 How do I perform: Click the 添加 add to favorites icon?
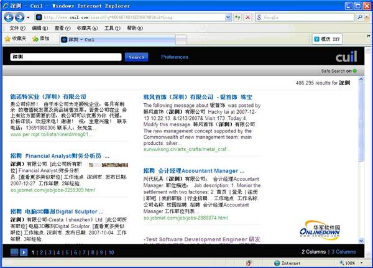41,39
